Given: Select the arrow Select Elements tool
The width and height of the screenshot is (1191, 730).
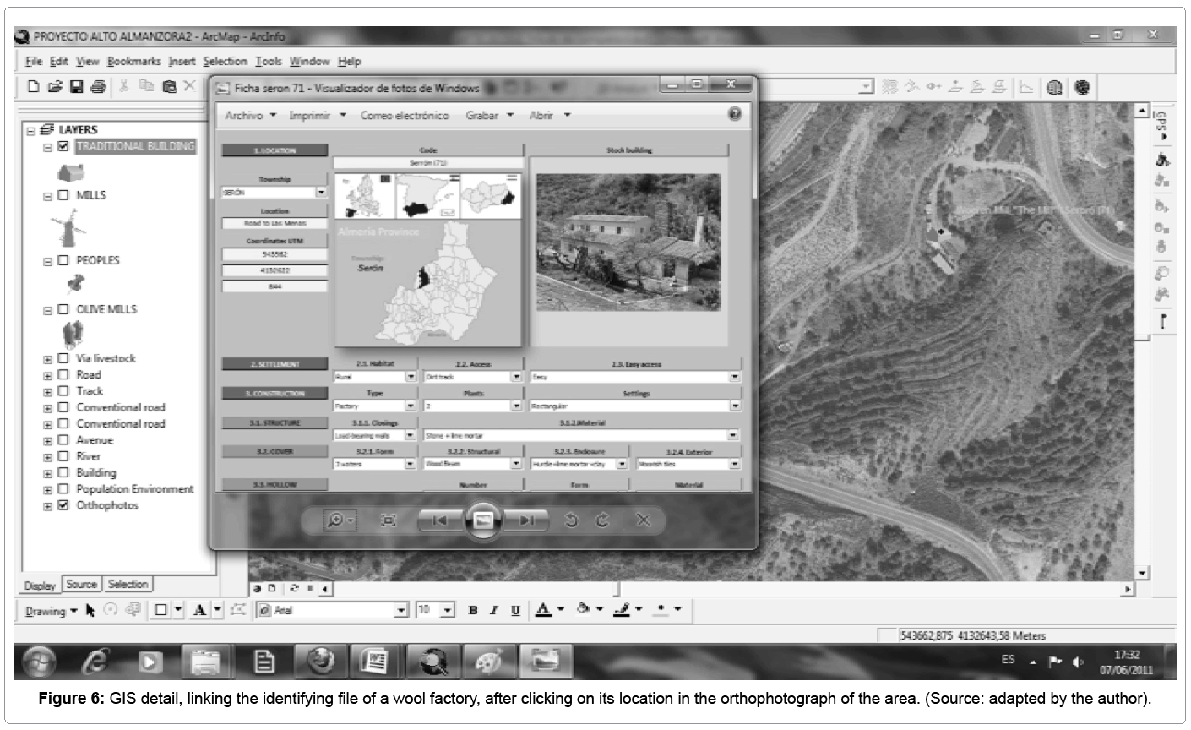Looking at the screenshot, I should click(x=90, y=610).
